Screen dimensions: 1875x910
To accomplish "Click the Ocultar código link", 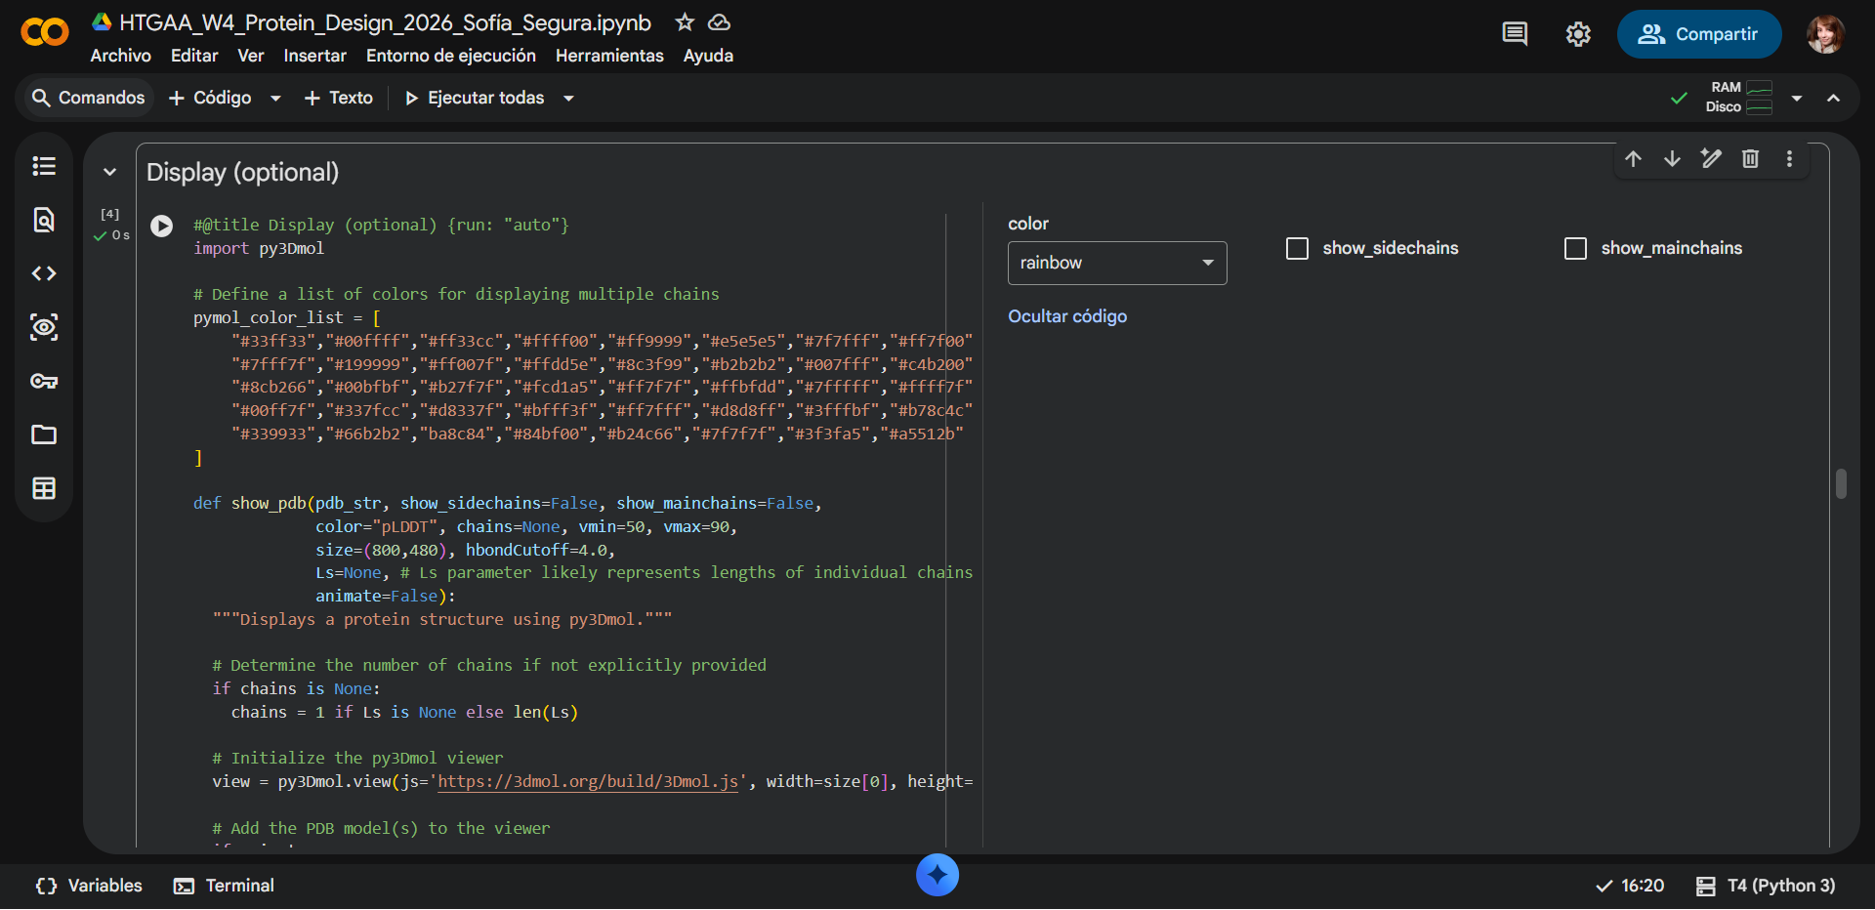I will coord(1067,316).
